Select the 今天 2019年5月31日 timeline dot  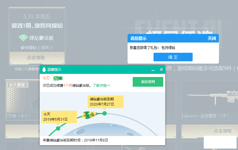pos(58,128)
